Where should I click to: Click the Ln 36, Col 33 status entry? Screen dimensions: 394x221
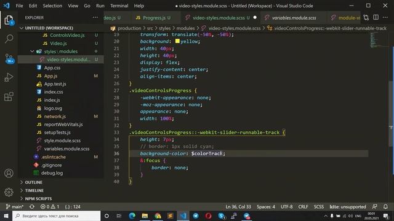tap(238, 207)
